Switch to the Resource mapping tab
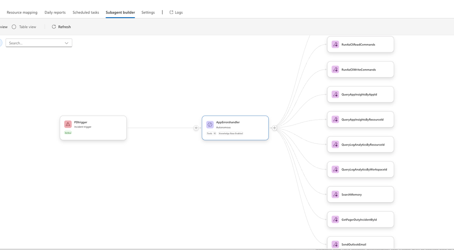This screenshot has width=454, height=250. tap(22, 13)
